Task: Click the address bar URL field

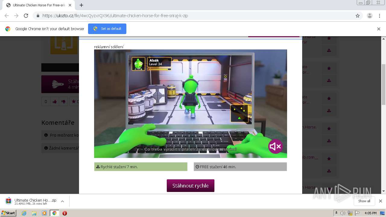Action: point(193,16)
